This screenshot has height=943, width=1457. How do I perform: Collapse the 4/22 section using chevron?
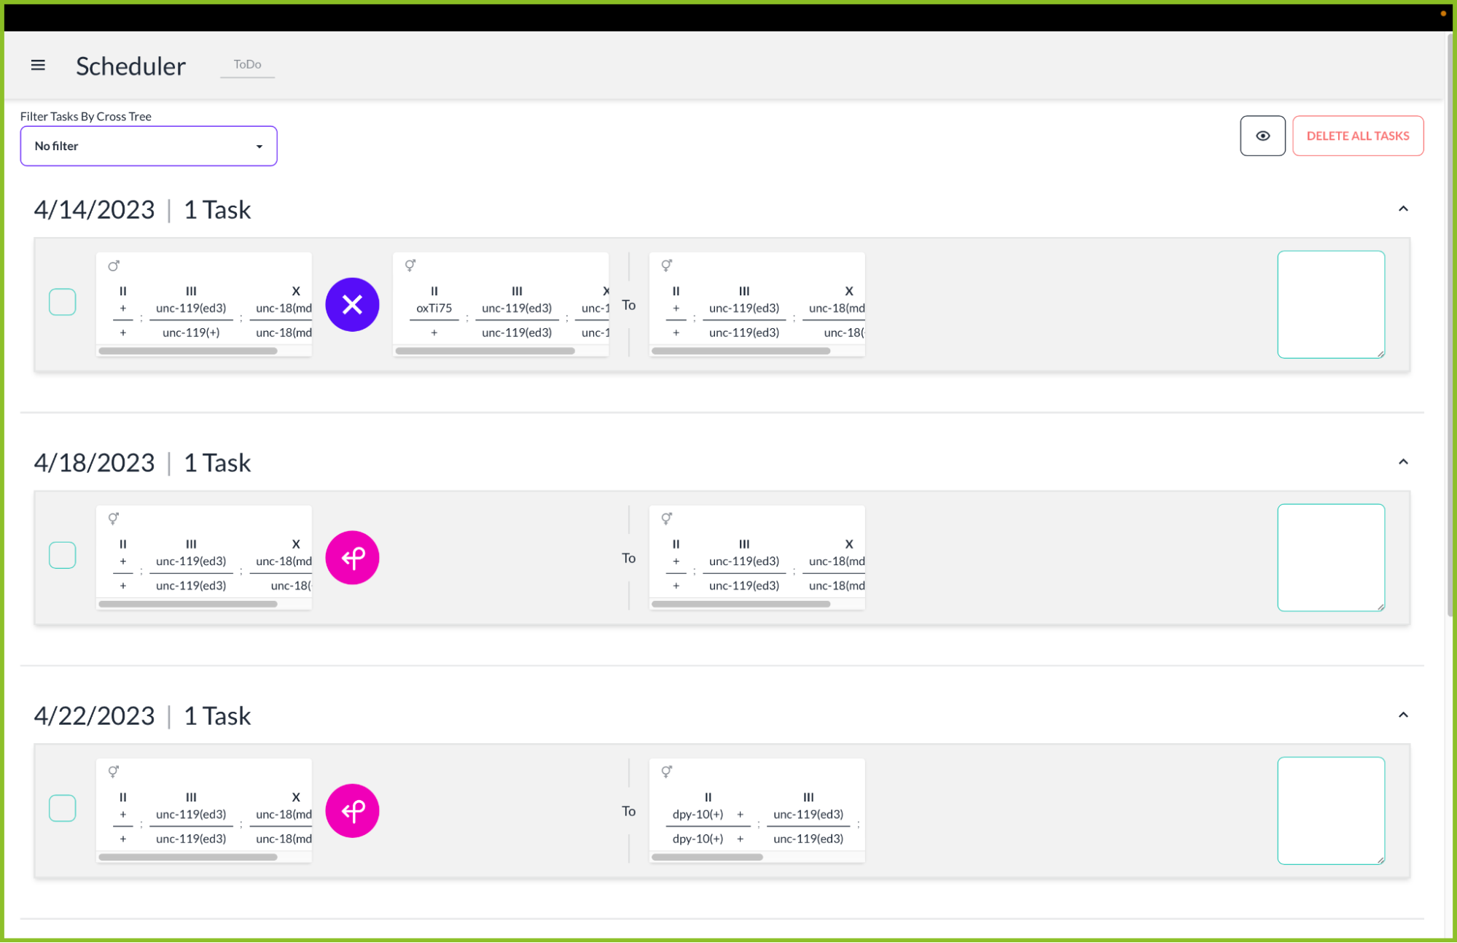pyautogui.click(x=1403, y=713)
